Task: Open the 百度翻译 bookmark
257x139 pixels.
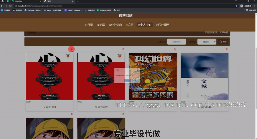Action: coord(6,10)
